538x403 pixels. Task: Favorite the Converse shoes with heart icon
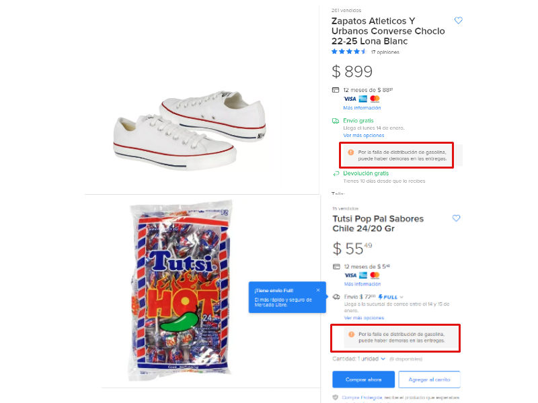(459, 21)
